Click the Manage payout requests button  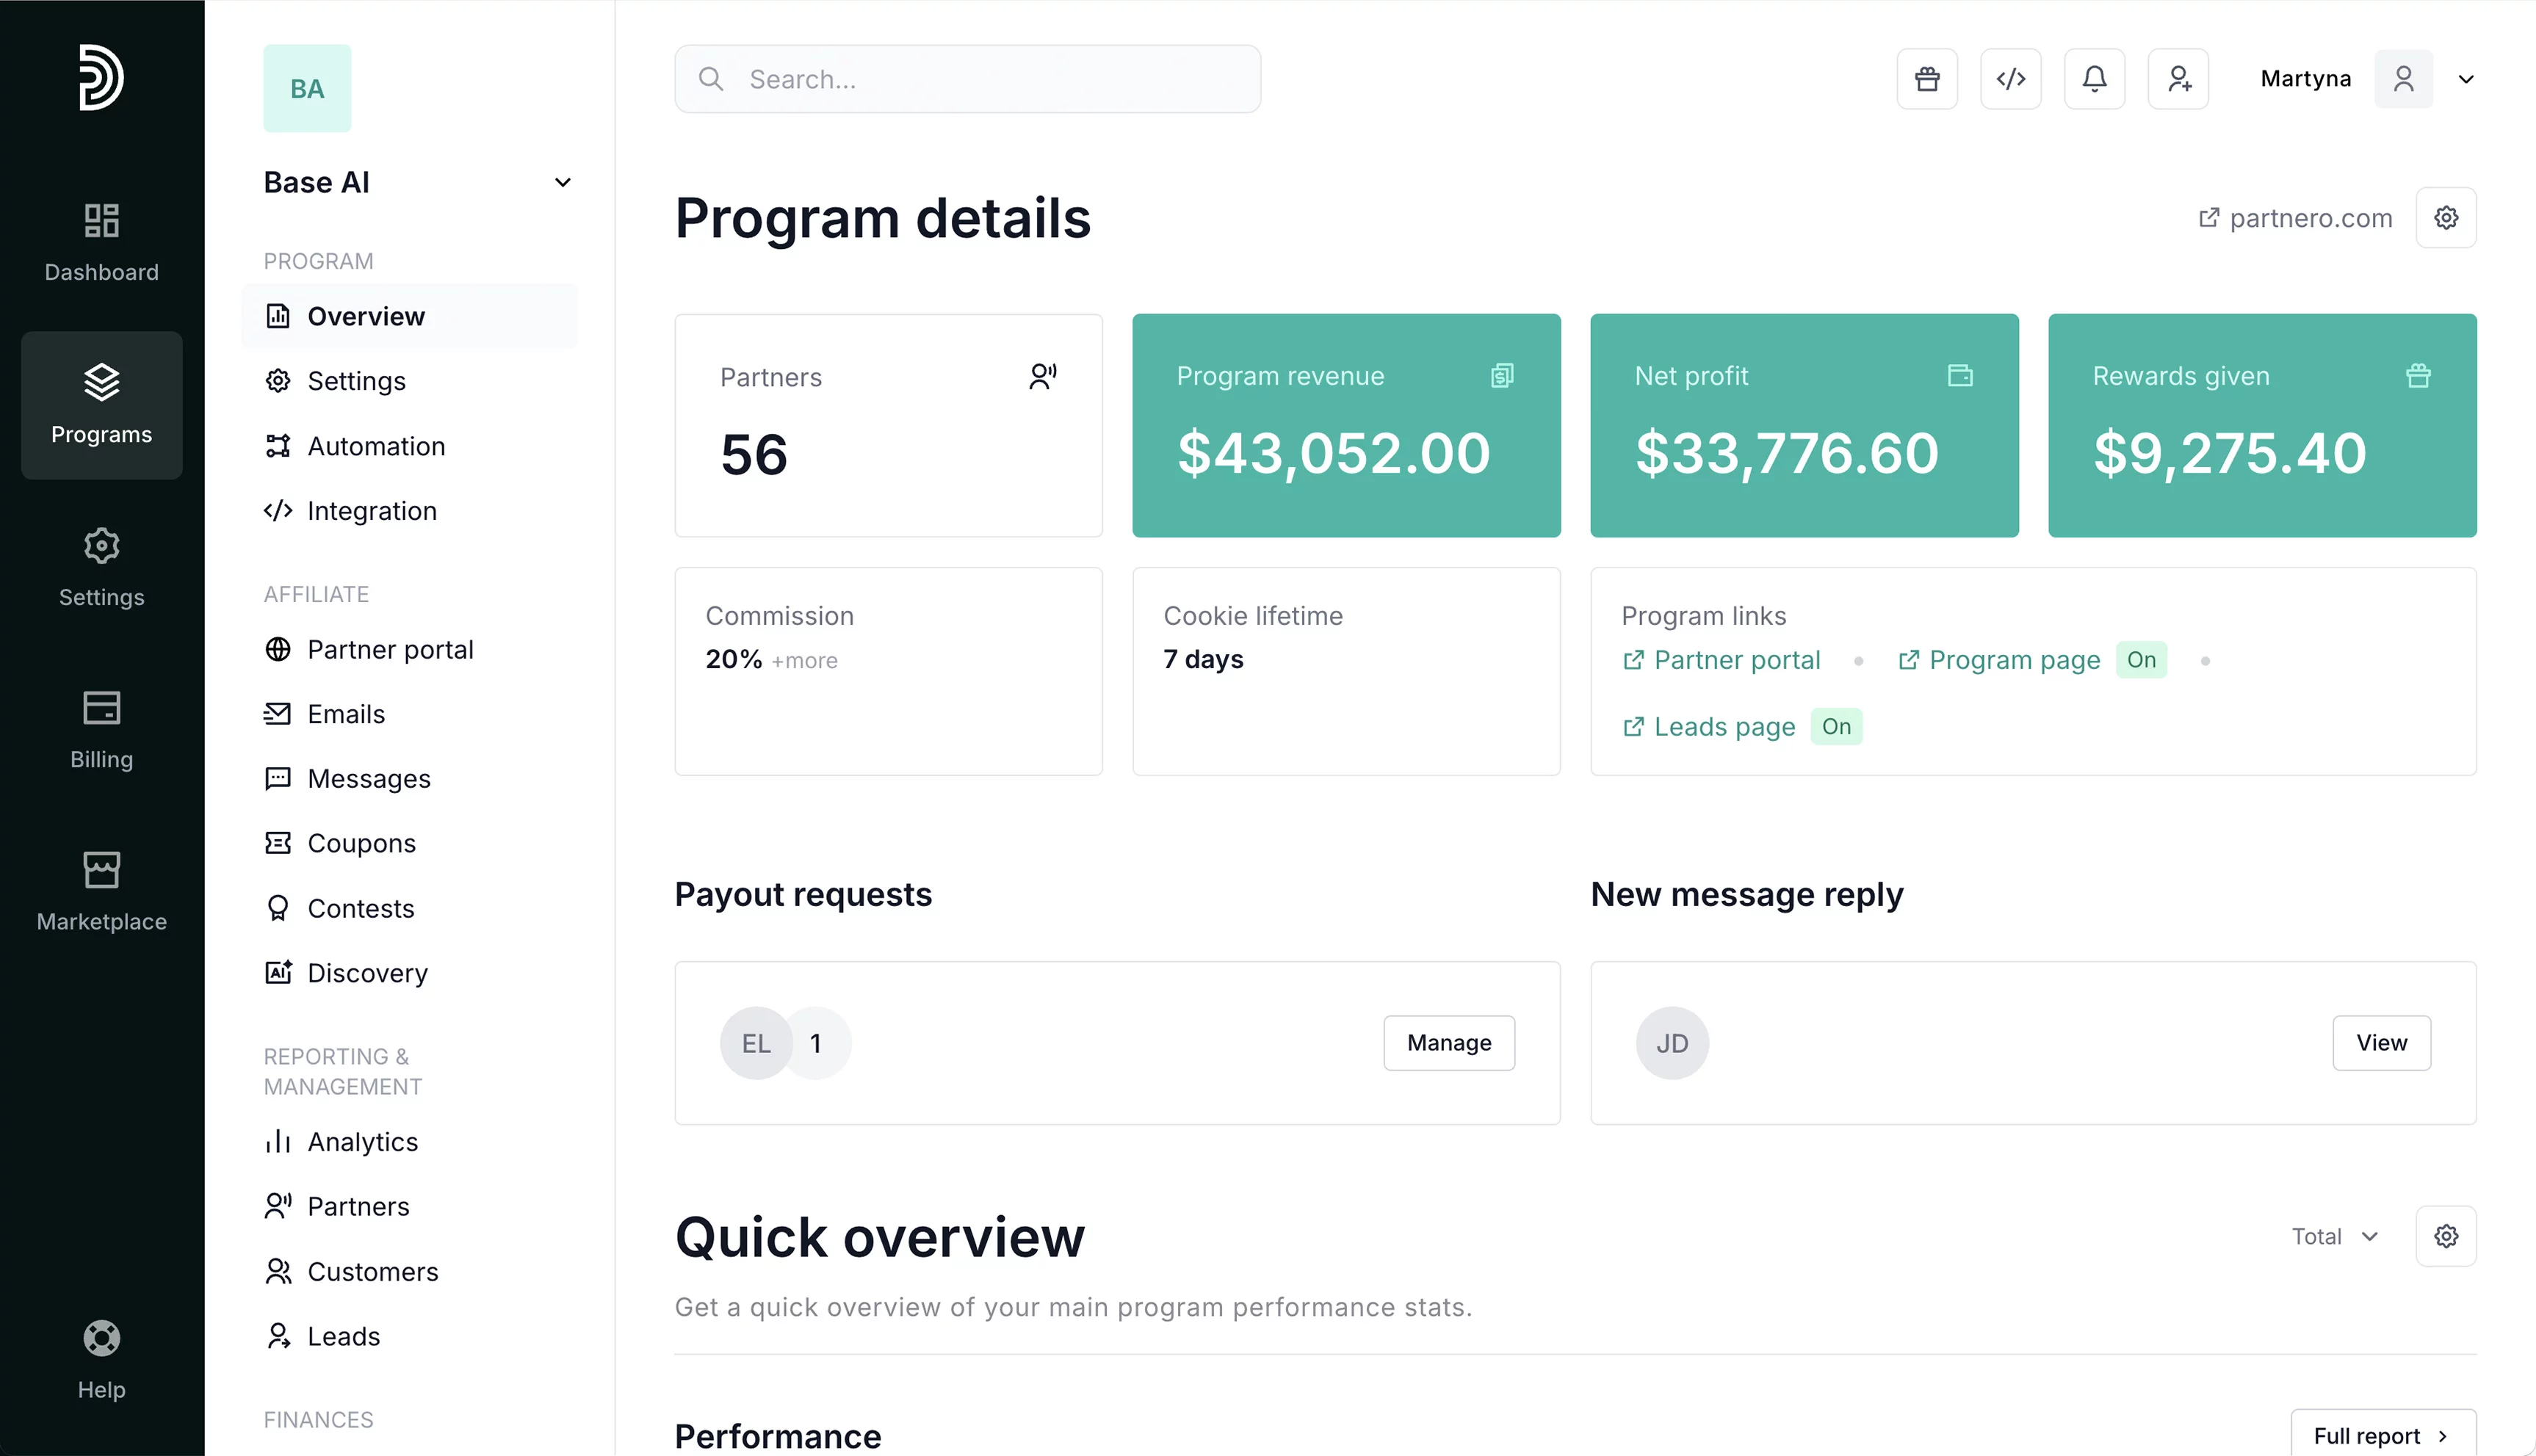1448,1043
